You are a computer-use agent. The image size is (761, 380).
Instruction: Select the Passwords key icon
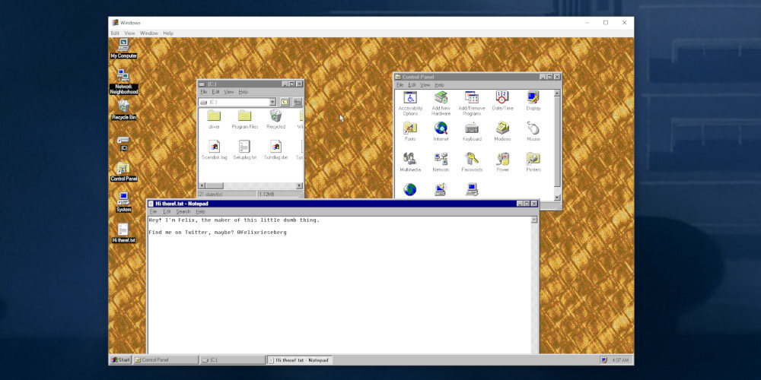pyautogui.click(x=472, y=163)
